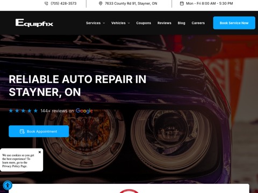
Task: Open the Services menu item
Action: click(93, 23)
